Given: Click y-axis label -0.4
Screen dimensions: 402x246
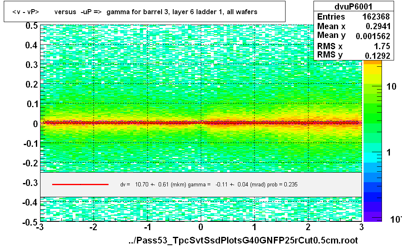Looking at the screenshot, I should point(30,203).
